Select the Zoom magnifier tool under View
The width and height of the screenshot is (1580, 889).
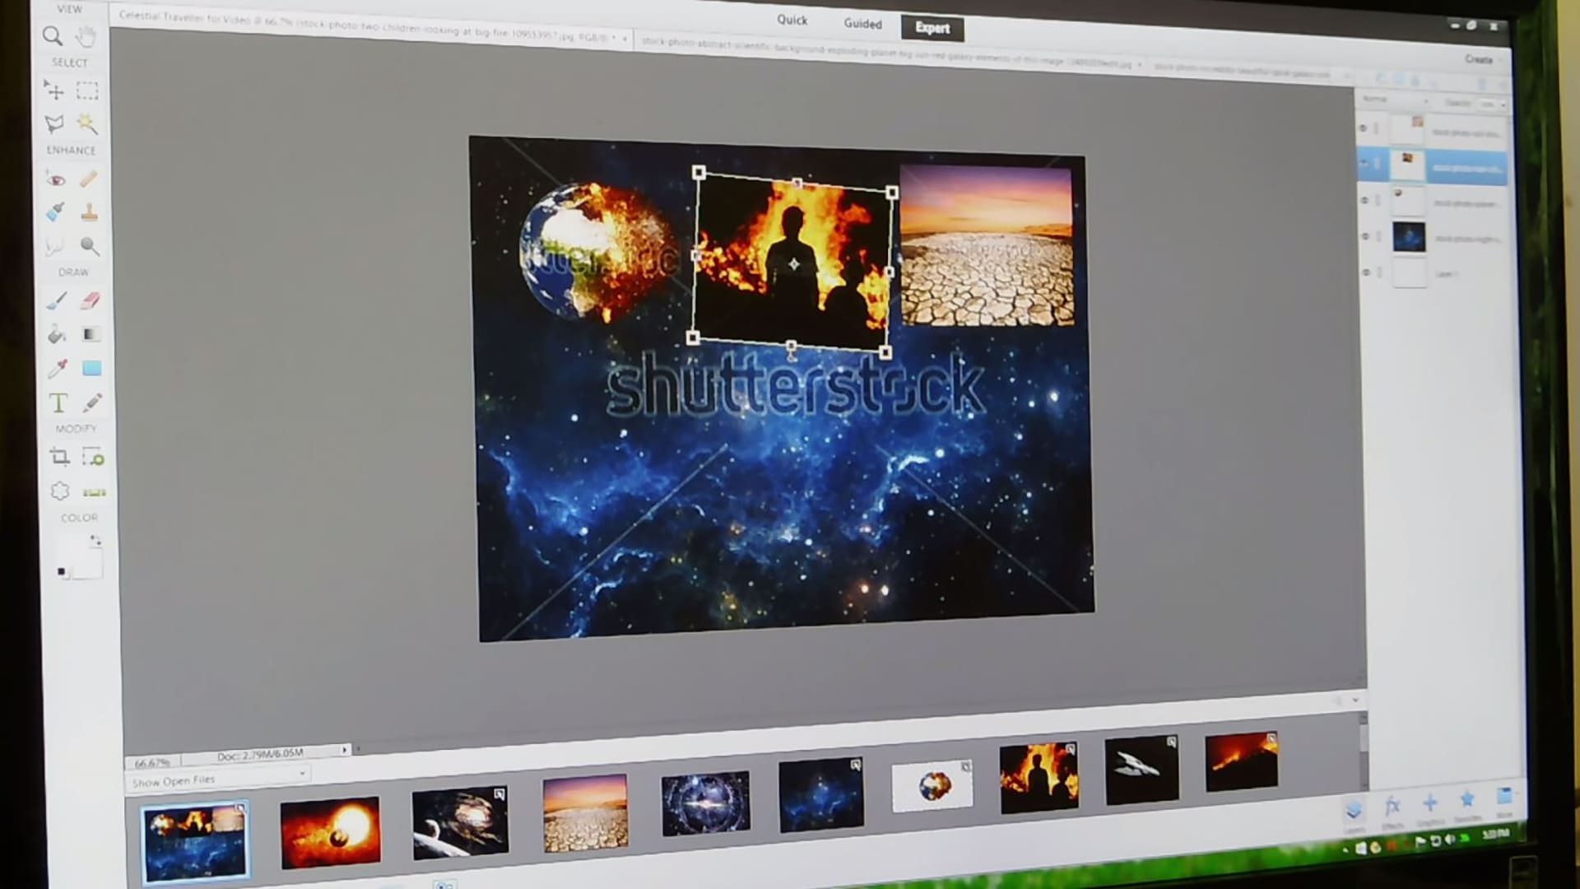53,36
